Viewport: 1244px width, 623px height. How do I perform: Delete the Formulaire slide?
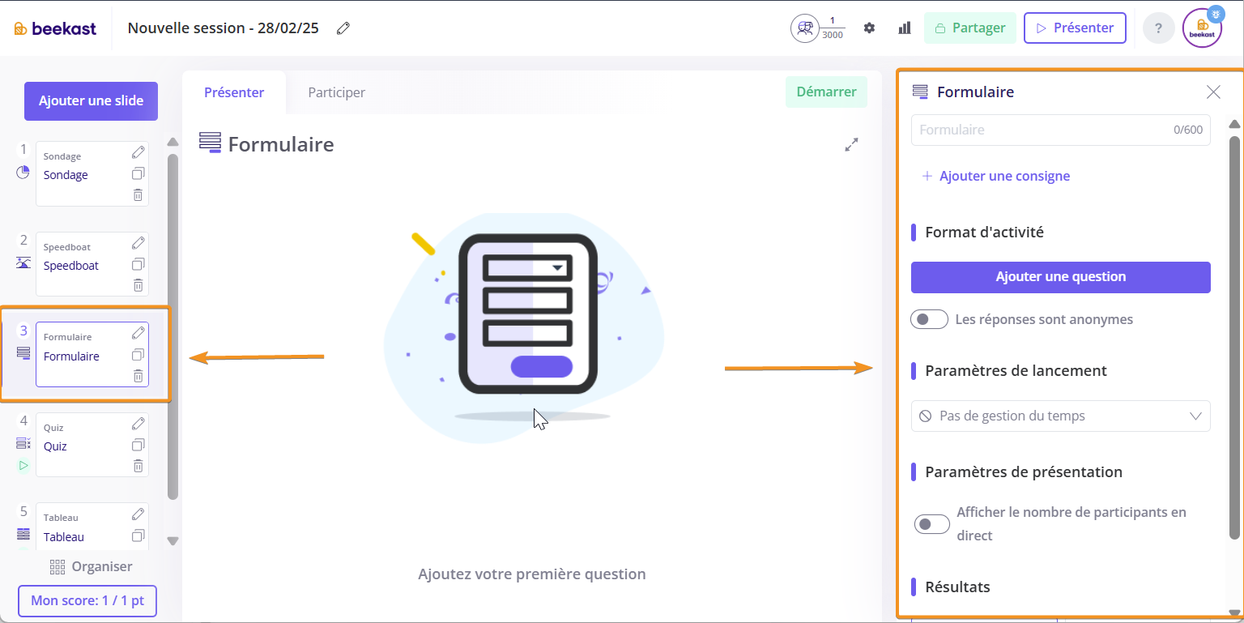(x=138, y=376)
